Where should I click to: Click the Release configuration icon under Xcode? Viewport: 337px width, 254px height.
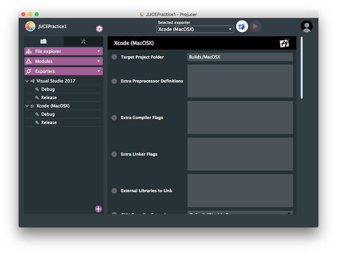37,123
